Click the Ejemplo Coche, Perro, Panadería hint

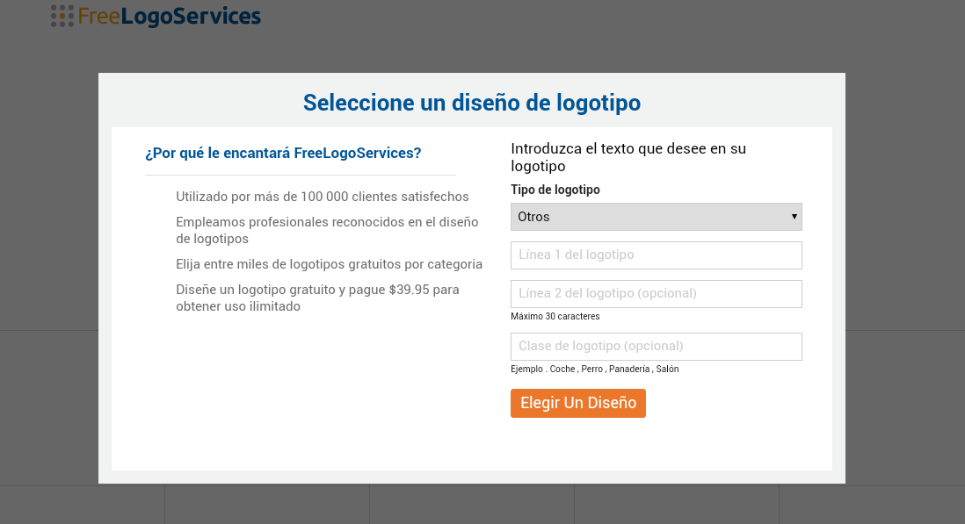(594, 370)
